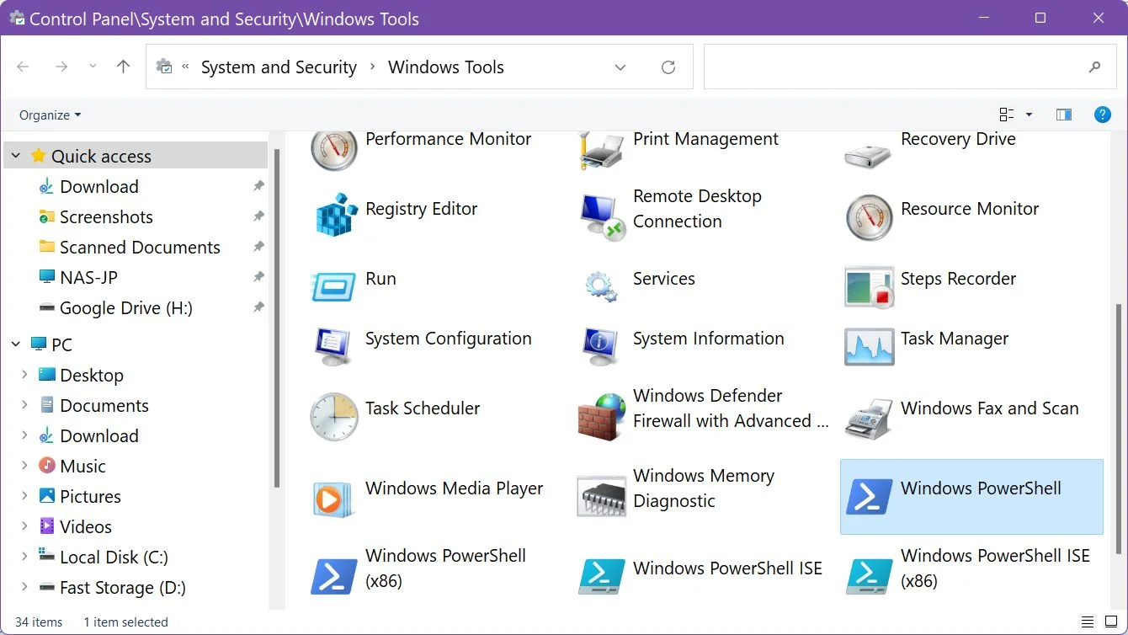Select the Services gears icon

pos(601,285)
